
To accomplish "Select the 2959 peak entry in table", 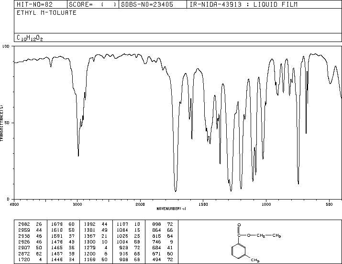I will [24, 230].
